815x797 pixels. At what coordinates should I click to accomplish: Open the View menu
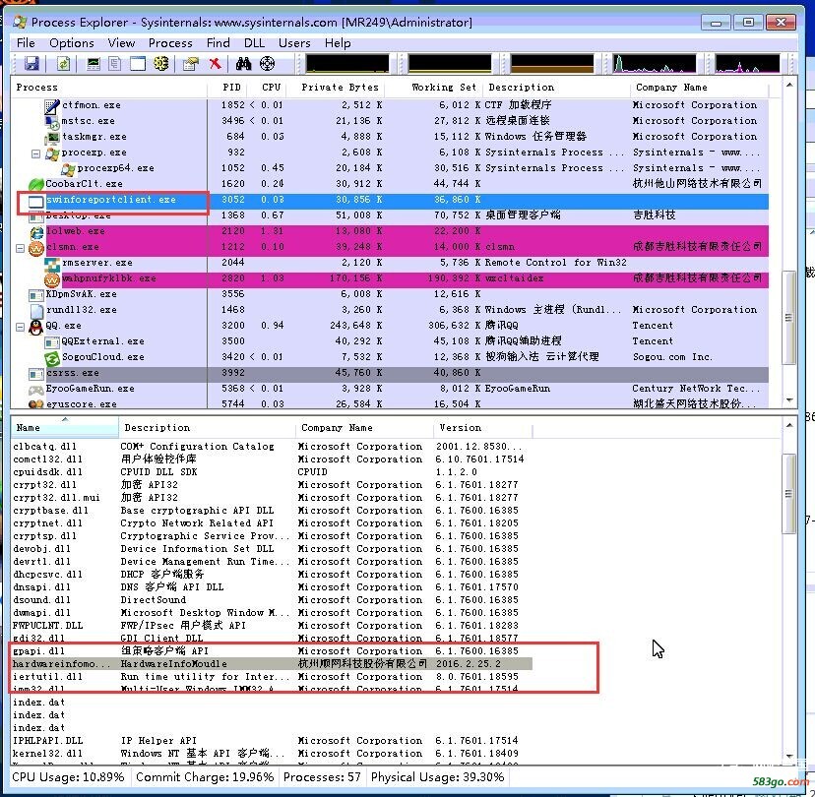pos(121,43)
